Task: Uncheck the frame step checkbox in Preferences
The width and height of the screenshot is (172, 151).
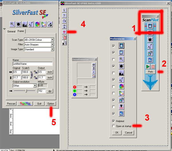Action: click(x=114, y=53)
